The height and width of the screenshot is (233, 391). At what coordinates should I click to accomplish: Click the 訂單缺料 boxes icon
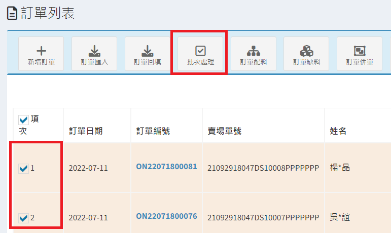(x=306, y=51)
